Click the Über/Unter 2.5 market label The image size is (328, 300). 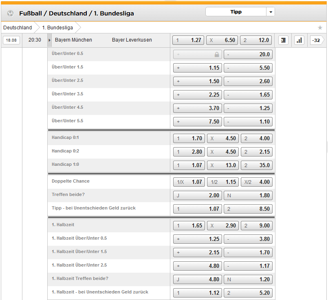[x=67, y=81]
